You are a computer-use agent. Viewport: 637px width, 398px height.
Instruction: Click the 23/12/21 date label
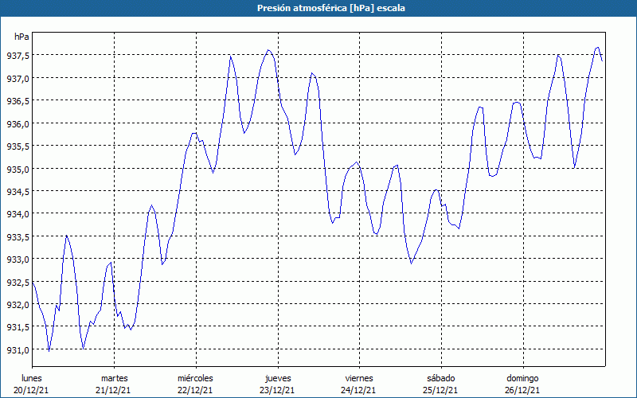(x=277, y=390)
